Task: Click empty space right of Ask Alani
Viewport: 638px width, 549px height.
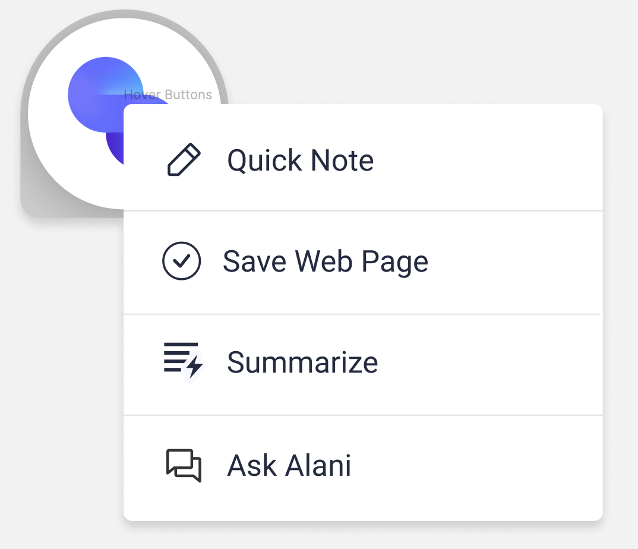Action: click(x=476, y=465)
